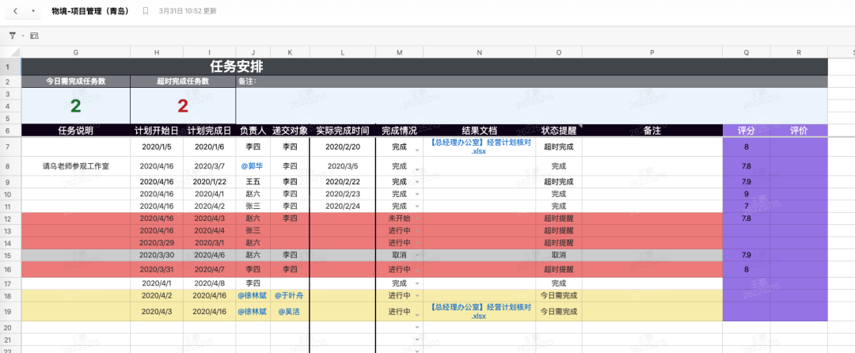The width and height of the screenshot is (855, 353).
Task: Select all cells via the sheet corner
Action: click(10, 52)
